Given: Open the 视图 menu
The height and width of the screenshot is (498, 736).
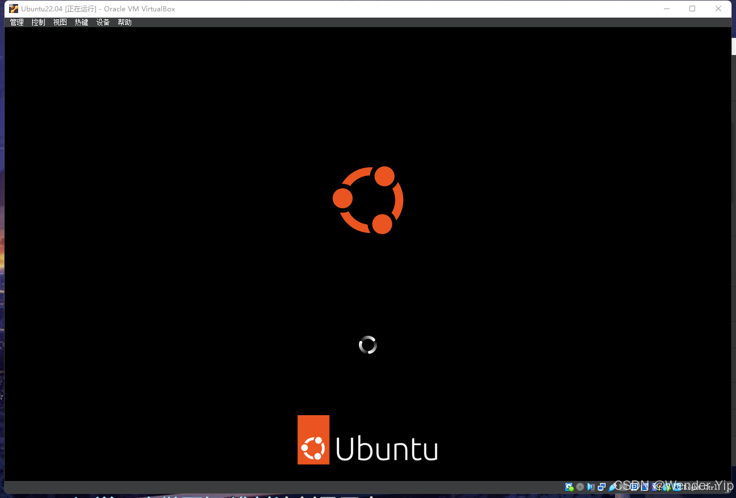Looking at the screenshot, I should pyautogui.click(x=60, y=22).
